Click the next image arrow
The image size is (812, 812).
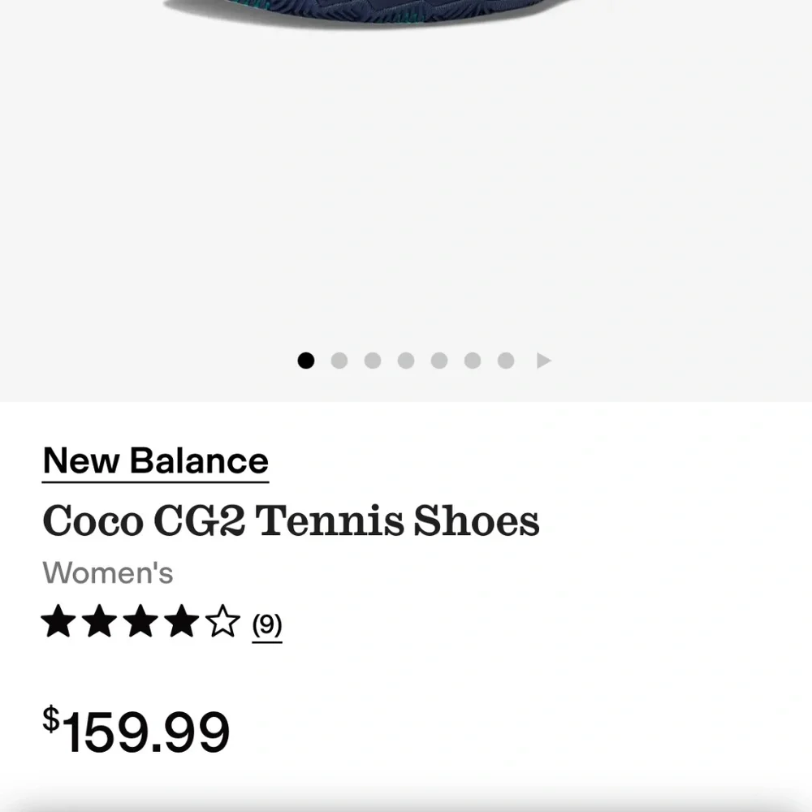pyautogui.click(x=542, y=361)
